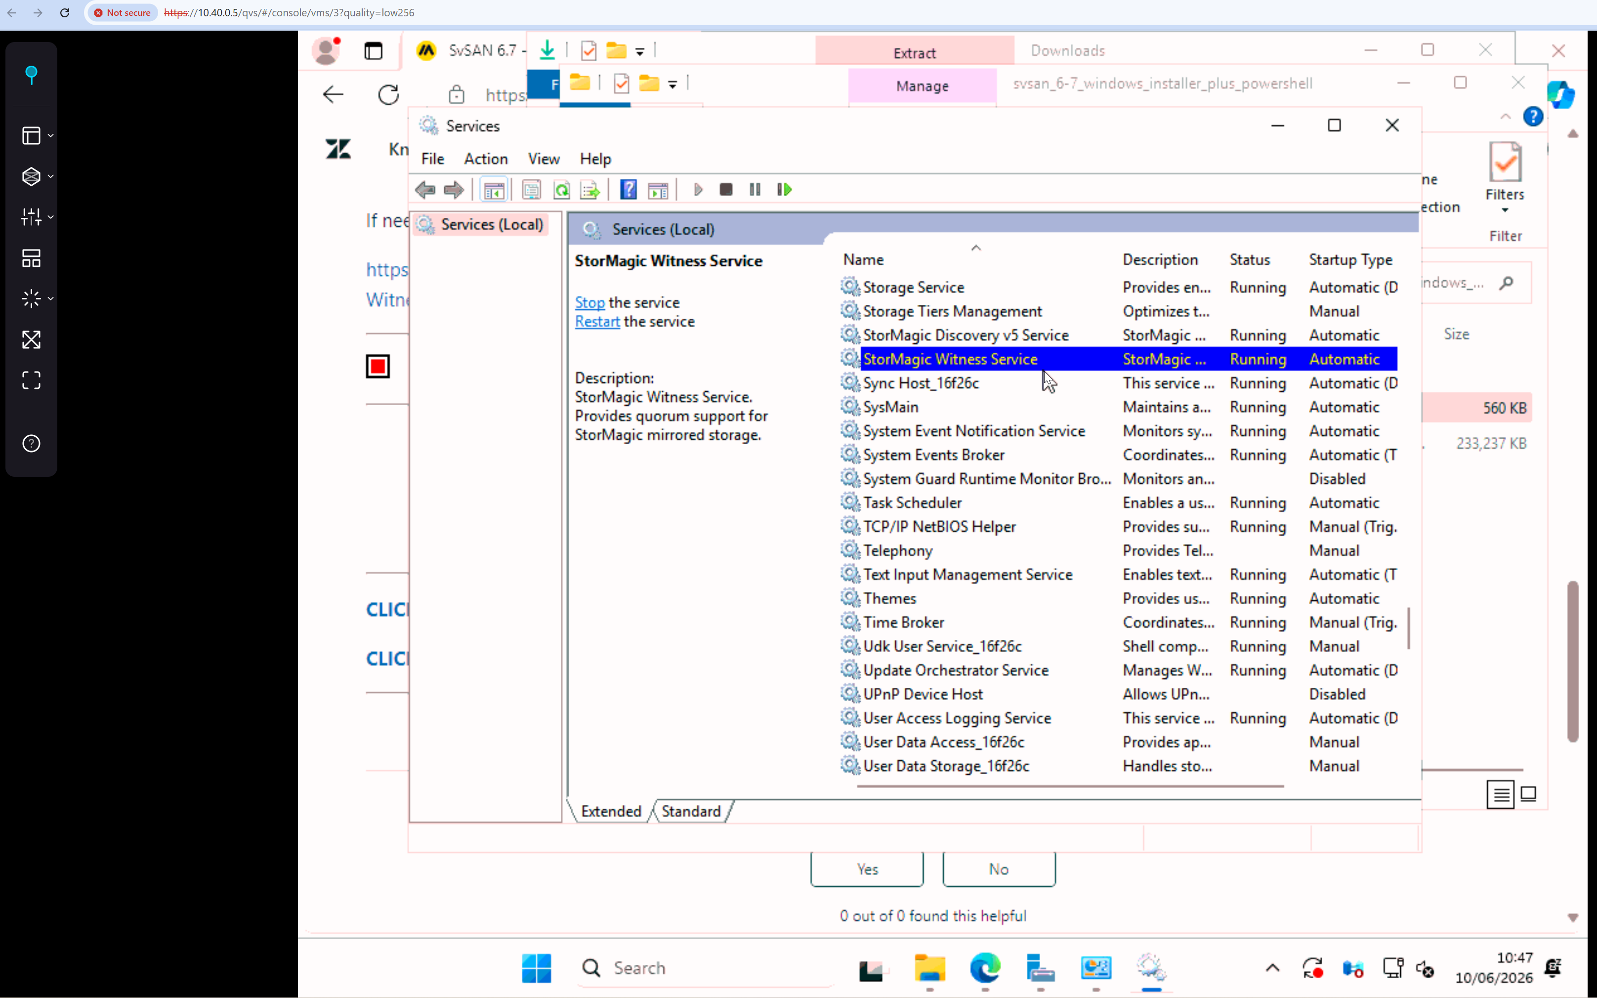Toggle Show/Hide Action Pane toolbar icon
1597x998 pixels.
tap(658, 190)
